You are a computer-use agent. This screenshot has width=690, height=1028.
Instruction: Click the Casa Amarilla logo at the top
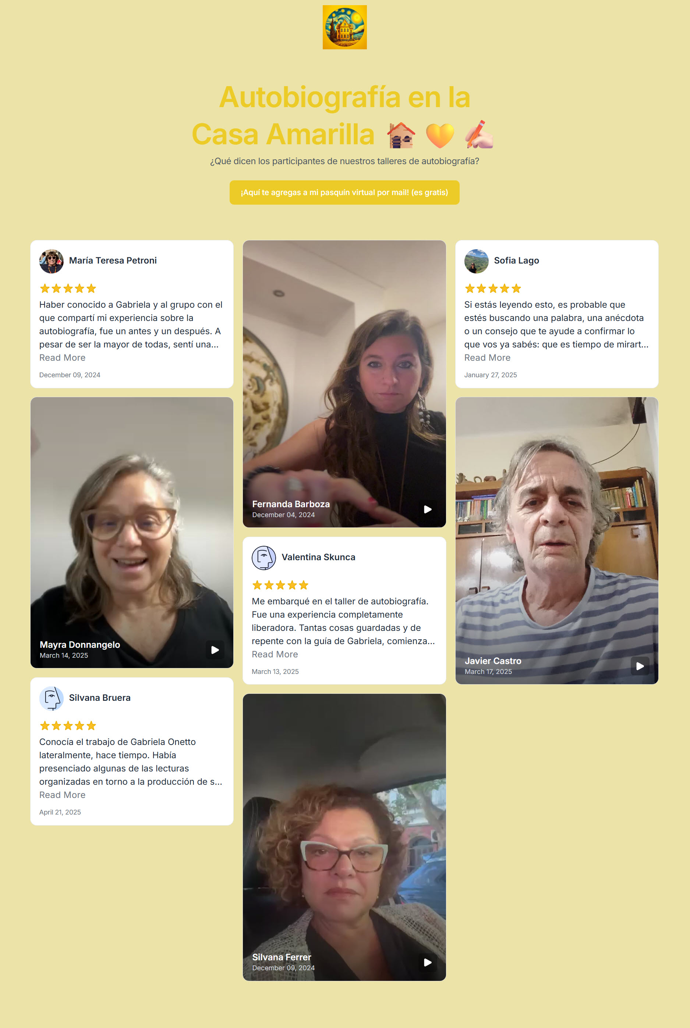pos(344,27)
